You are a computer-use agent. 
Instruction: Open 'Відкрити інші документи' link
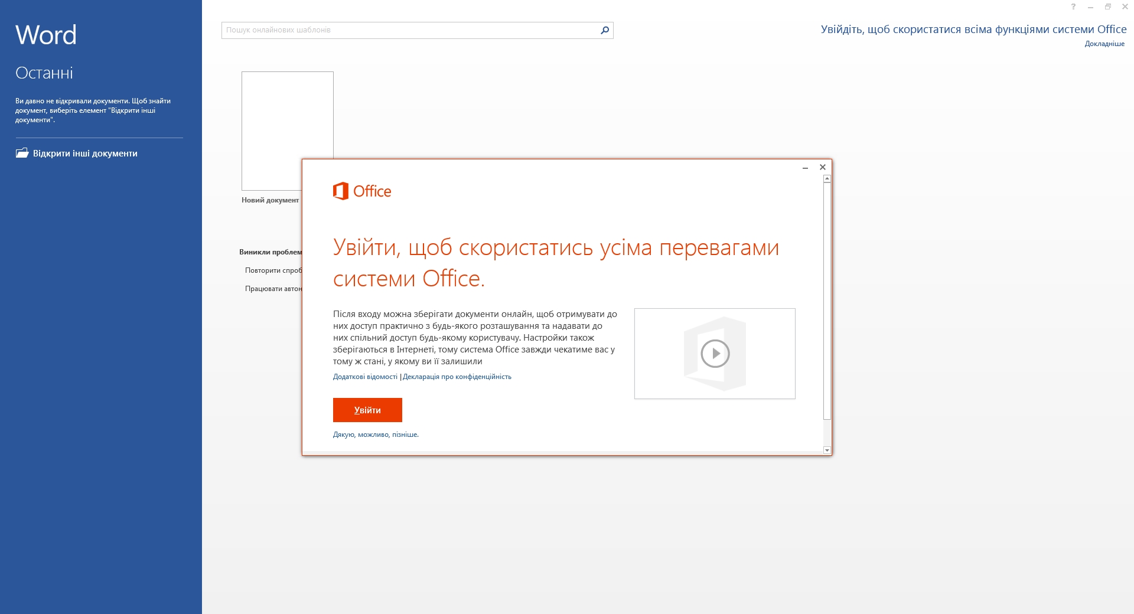(85, 153)
